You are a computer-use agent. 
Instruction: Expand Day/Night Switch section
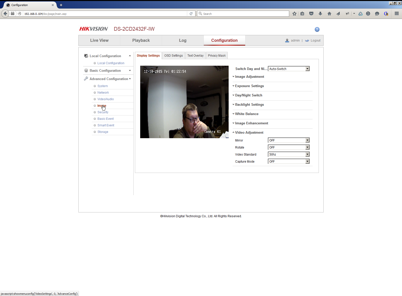247,95
